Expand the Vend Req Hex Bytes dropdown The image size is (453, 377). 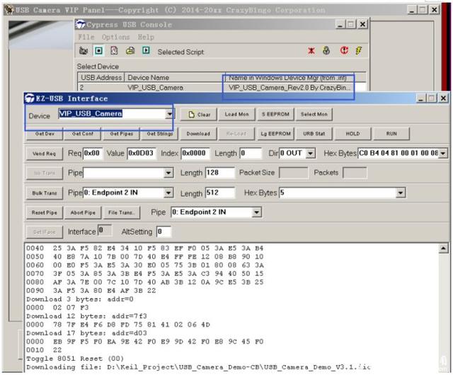pos(443,153)
